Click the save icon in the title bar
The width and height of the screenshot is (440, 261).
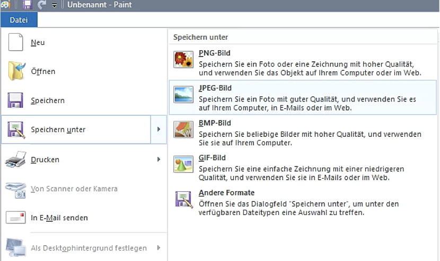pos(28,5)
